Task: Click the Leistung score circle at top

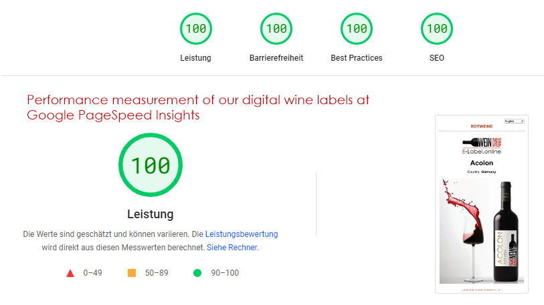Action: tap(195, 29)
